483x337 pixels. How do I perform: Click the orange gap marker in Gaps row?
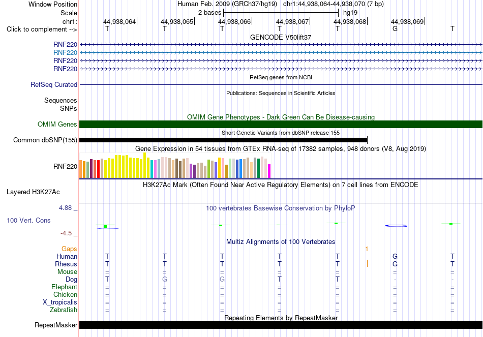tap(367, 249)
